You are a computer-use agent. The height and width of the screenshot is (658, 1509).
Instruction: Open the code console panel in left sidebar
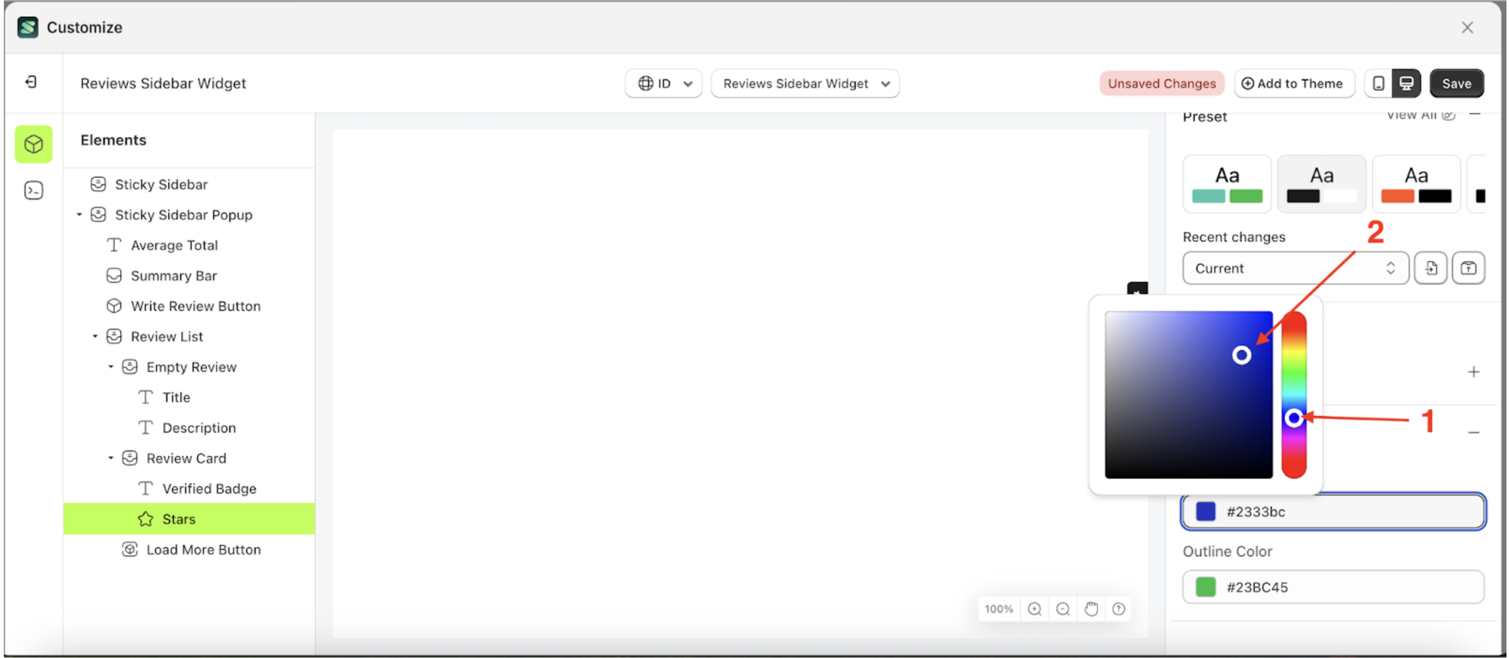tap(33, 190)
